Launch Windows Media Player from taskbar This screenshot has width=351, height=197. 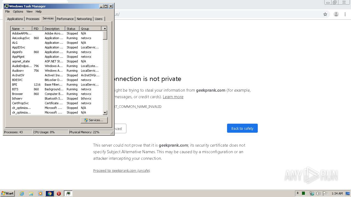click(x=40, y=193)
